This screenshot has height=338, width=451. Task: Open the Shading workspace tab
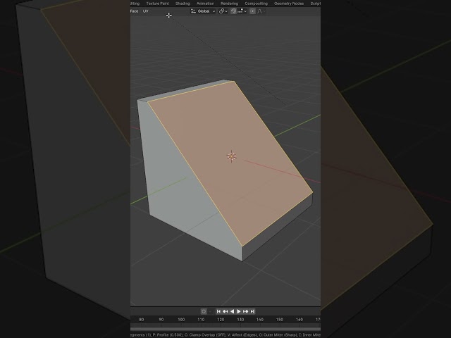coord(183,4)
